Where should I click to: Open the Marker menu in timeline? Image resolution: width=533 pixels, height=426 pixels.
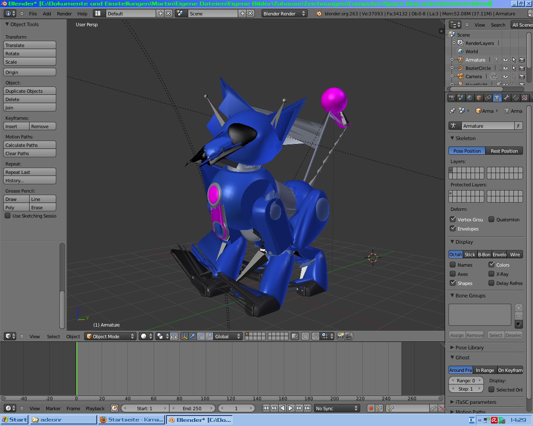pos(53,409)
